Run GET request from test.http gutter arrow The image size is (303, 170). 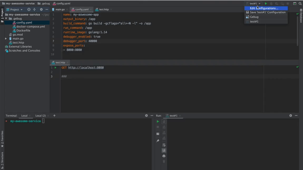tap(55, 68)
